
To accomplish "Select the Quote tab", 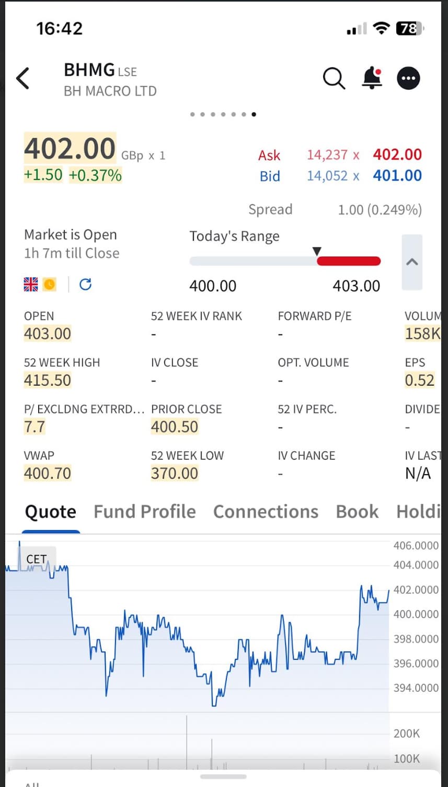I will click(x=51, y=511).
